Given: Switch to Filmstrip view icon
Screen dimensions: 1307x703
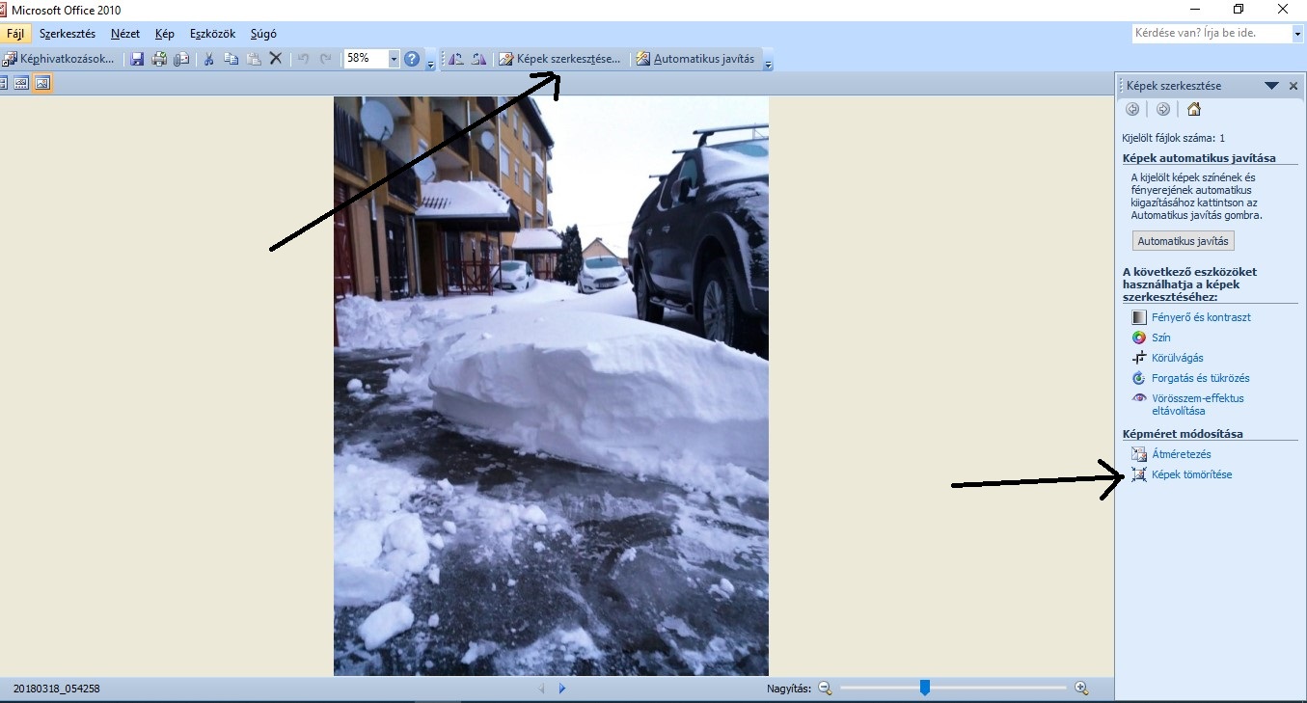Looking at the screenshot, I should [x=21, y=83].
